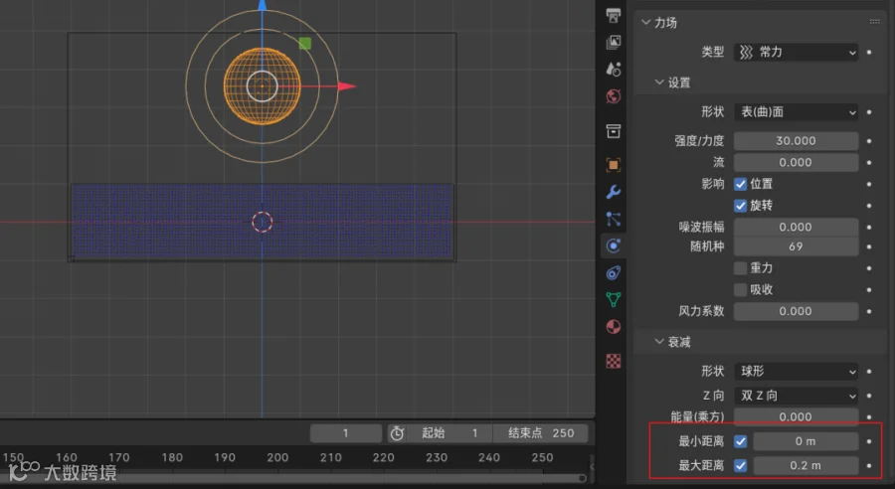
Task: Open the Particles properties tab
Action: [x=614, y=219]
